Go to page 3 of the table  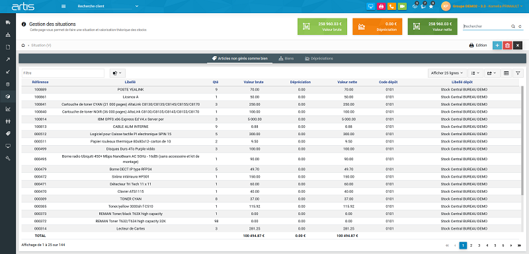coord(479,245)
